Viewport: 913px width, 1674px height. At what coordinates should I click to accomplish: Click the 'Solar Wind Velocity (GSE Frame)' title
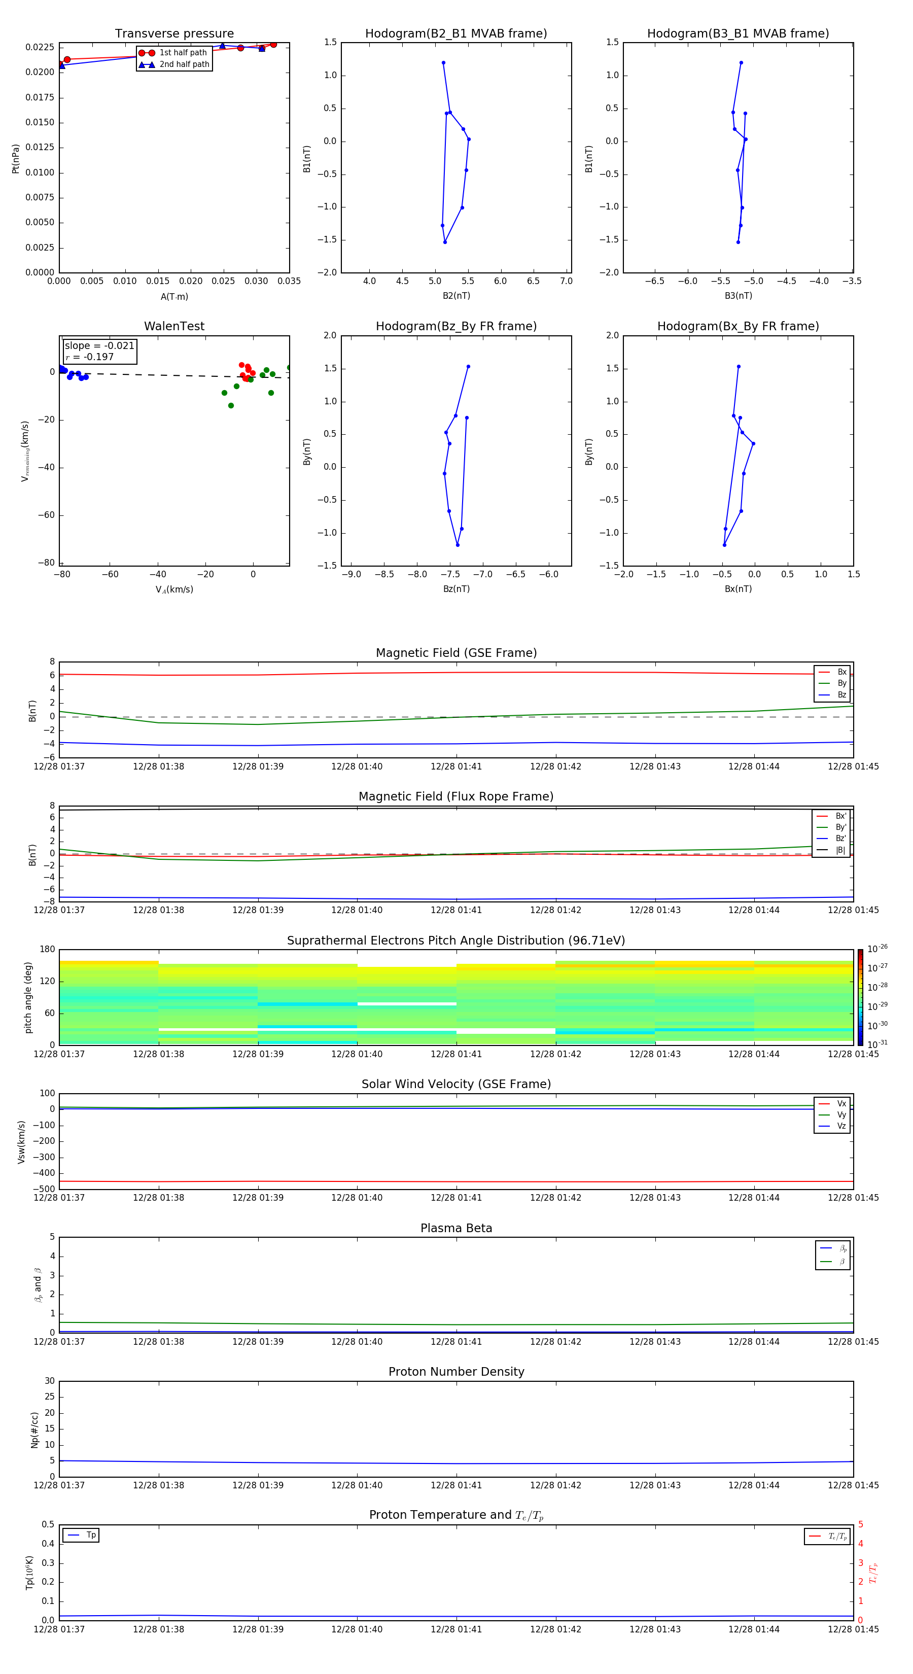(456, 1085)
